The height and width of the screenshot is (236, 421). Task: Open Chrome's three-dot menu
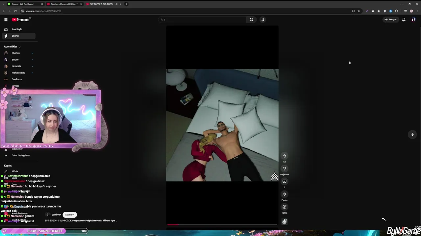417,11
